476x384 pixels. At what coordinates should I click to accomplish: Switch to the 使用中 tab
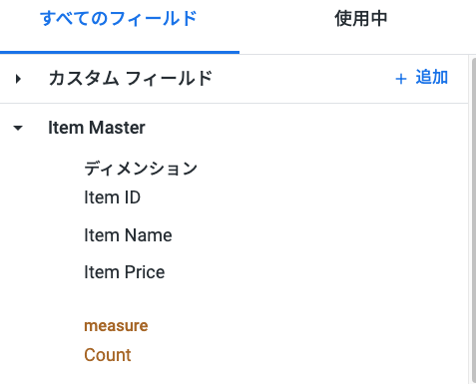coord(361,18)
